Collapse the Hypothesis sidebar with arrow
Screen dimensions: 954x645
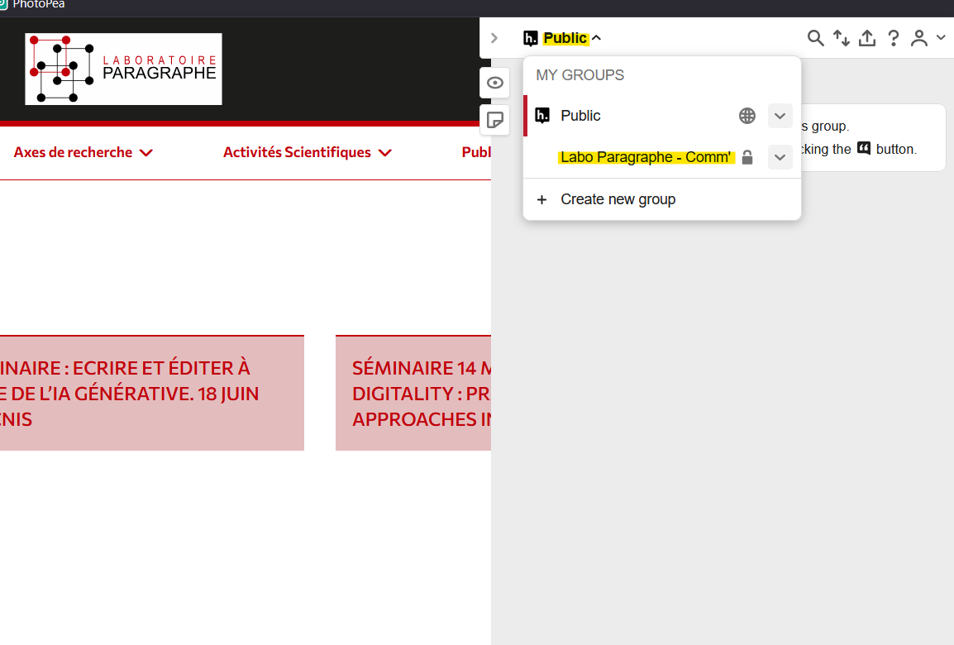(494, 38)
